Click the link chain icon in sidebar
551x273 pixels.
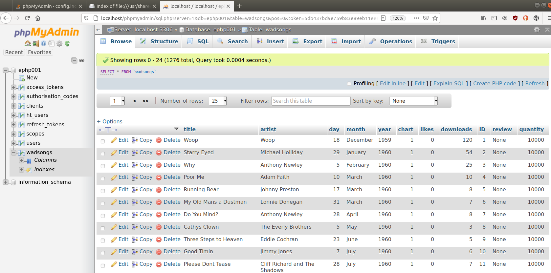point(82,60)
